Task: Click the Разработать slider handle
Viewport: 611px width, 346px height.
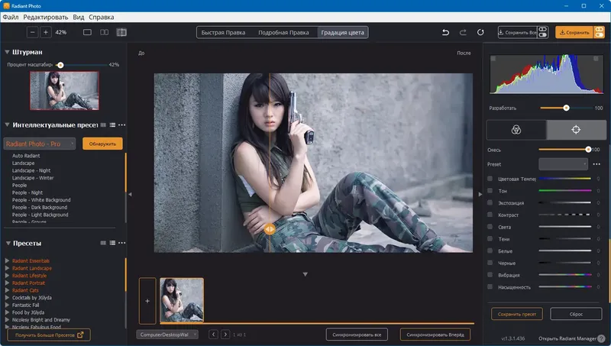Action: tap(566, 108)
